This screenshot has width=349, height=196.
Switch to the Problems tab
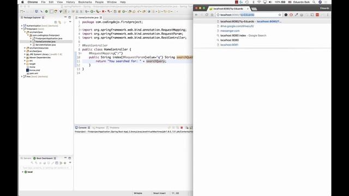tap(113, 127)
